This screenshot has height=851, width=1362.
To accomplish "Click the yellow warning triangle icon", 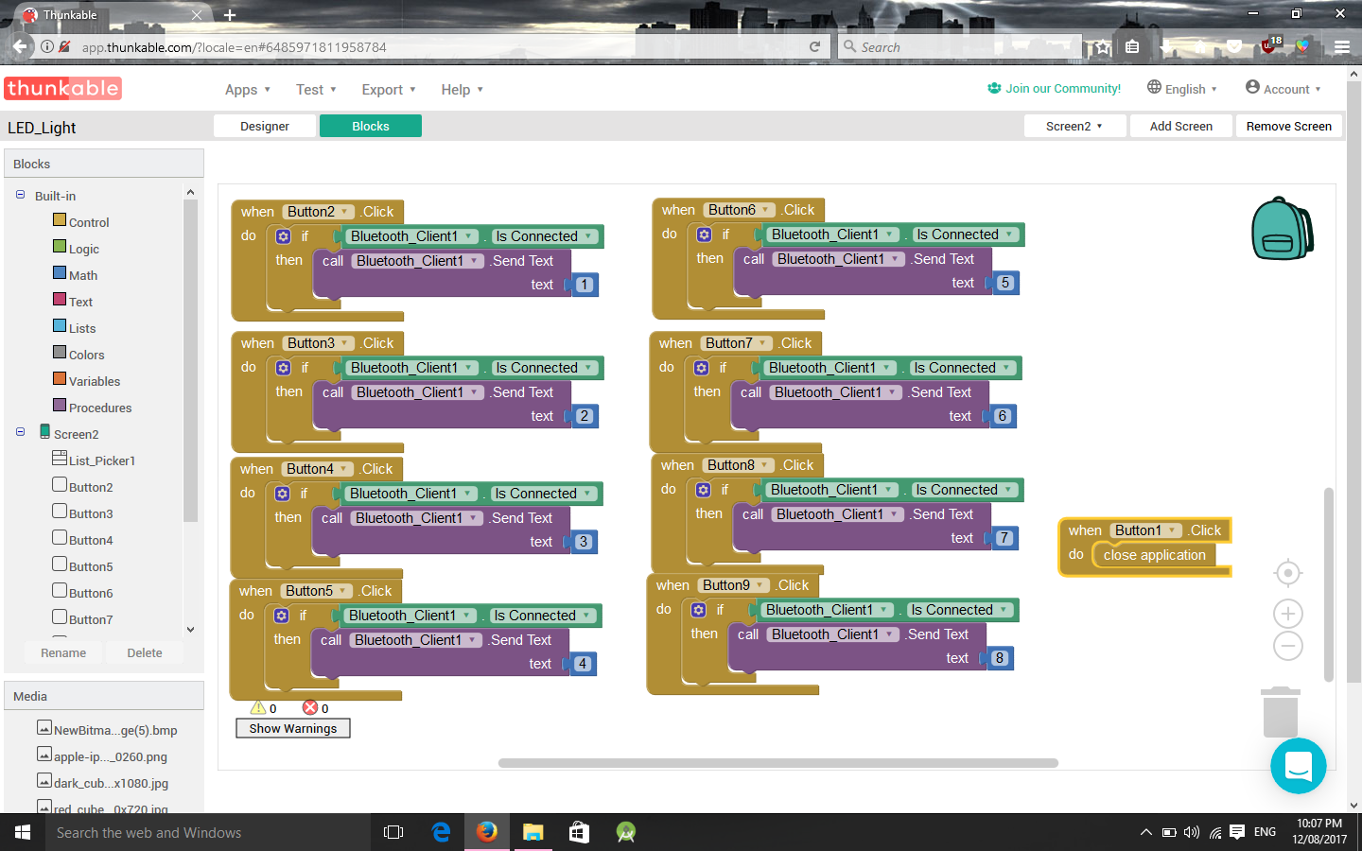I will click(258, 707).
